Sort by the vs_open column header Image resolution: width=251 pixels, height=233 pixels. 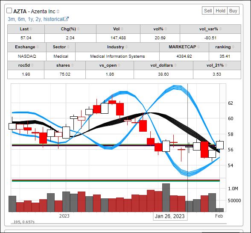point(110,65)
